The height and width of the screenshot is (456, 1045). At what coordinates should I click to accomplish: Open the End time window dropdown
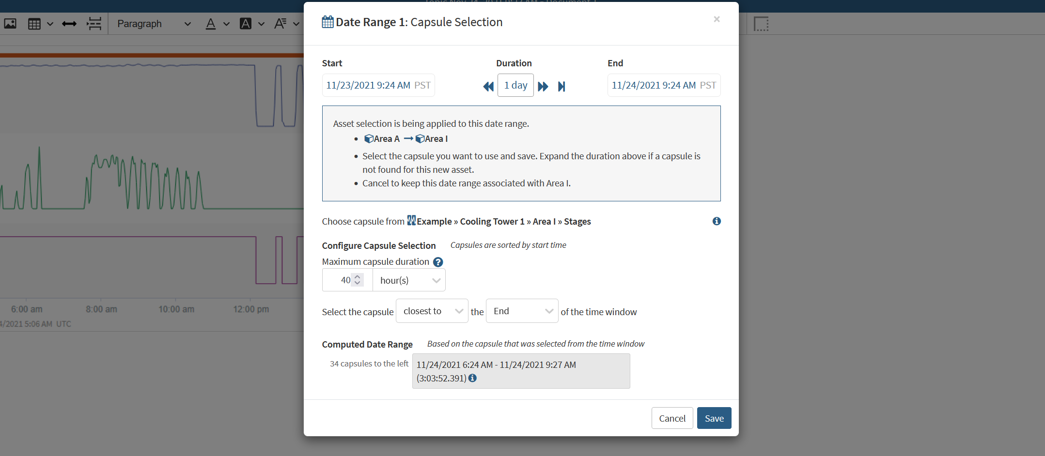pyautogui.click(x=522, y=311)
